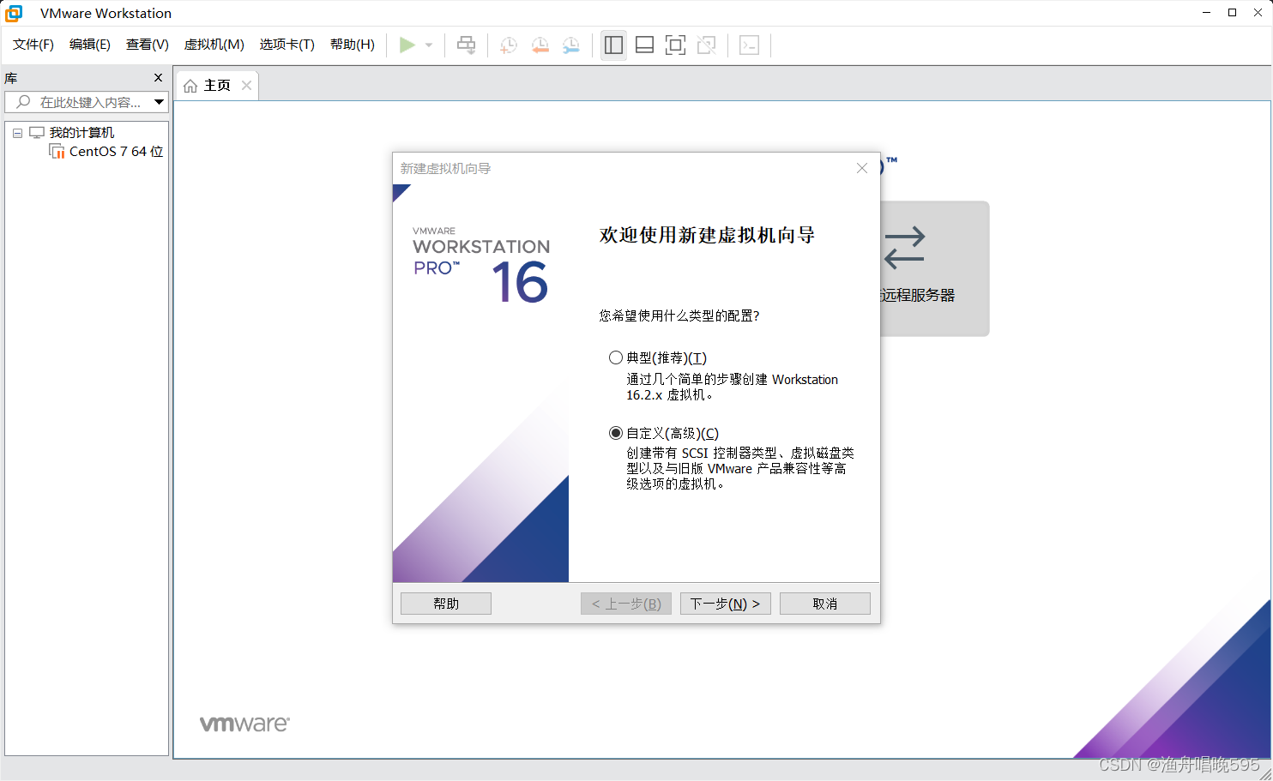The width and height of the screenshot is (1273, 781).
Task: Open the File menu
Action: point(33,45)
